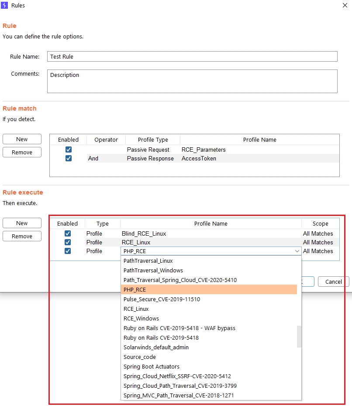352x407 pixels.
Task: Uncheck the RCE_Parameters rule match checkbox
Action: pos(68,150)
